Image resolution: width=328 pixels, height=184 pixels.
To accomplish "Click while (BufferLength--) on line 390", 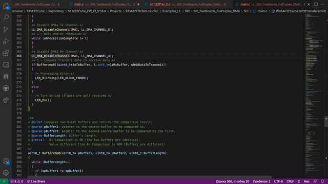I will click(51, 162).
